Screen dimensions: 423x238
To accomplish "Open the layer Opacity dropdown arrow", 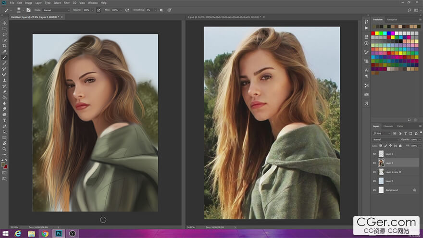I will click(x=420, y=139).
